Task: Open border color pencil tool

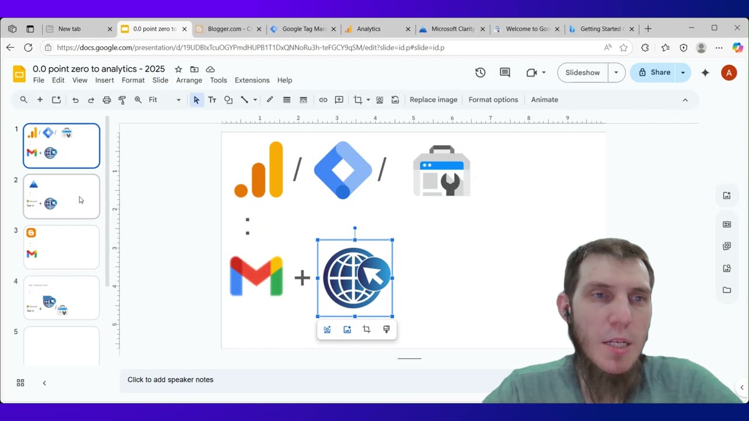Action: coord(270,100)
